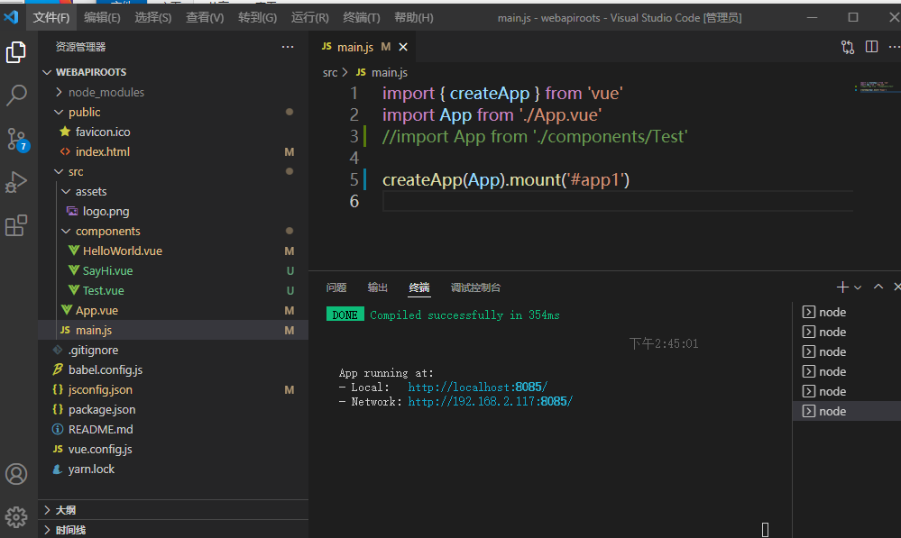Viewport: 901px width, 538px height.
Task: Close the main.js editor tab
Action: coord(403,47)
